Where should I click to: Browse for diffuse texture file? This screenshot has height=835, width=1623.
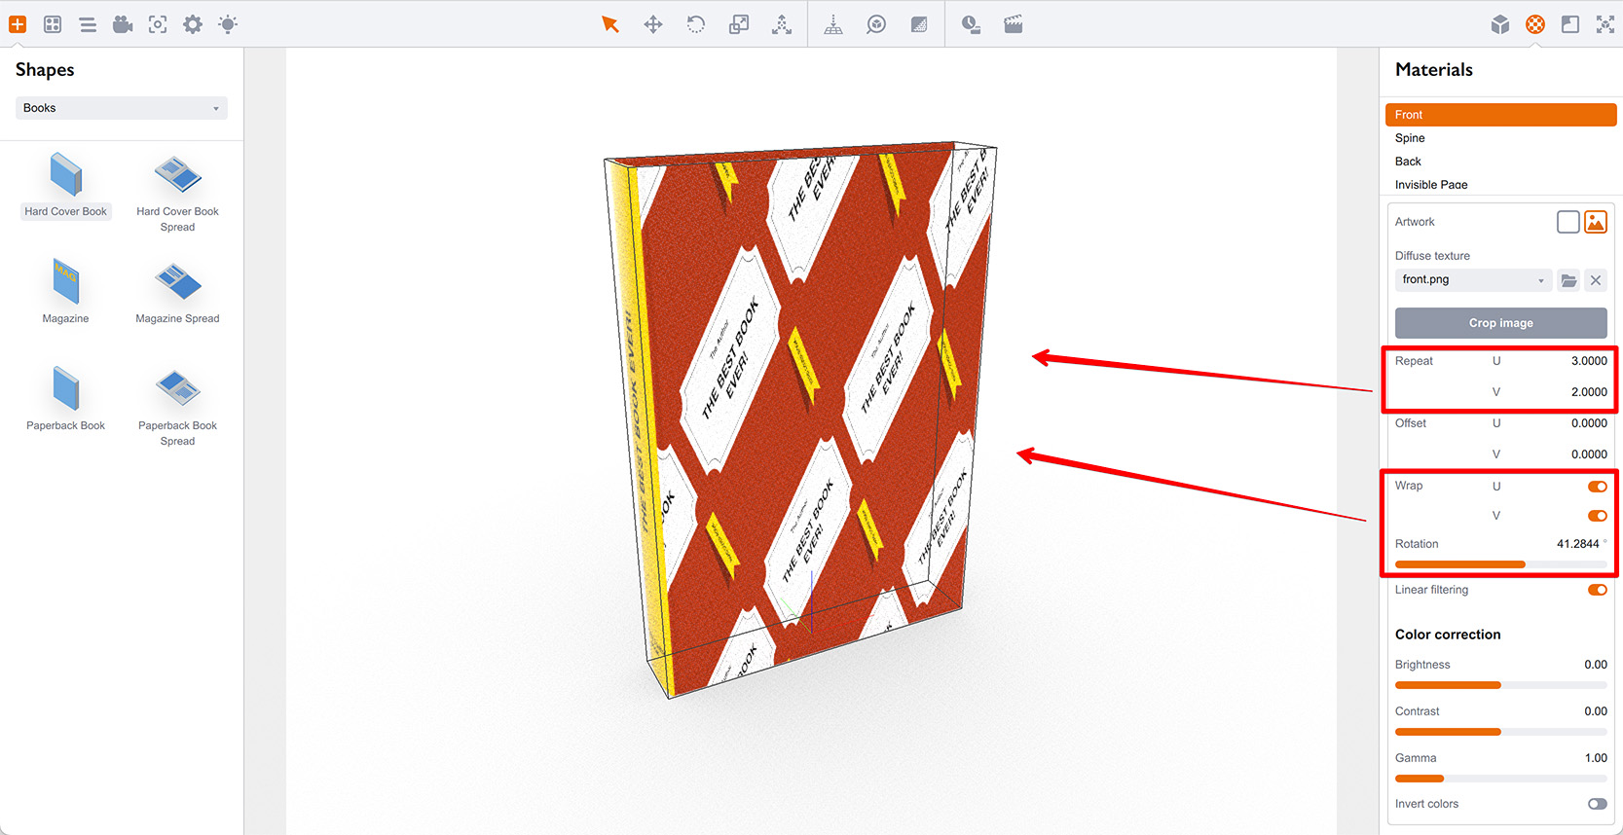1568,280
